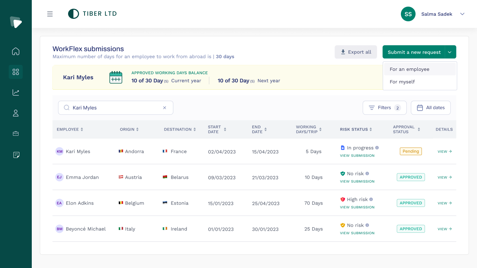Select 'For myself' menu option

pyautogui.click(x=402, y=82)
